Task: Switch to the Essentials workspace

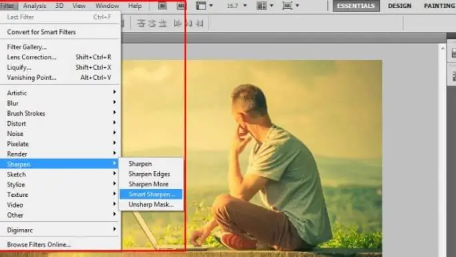Action: coord(356,6)
